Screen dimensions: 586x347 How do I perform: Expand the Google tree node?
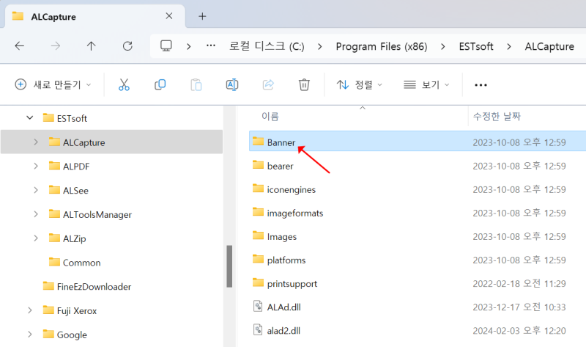[30, 335]
